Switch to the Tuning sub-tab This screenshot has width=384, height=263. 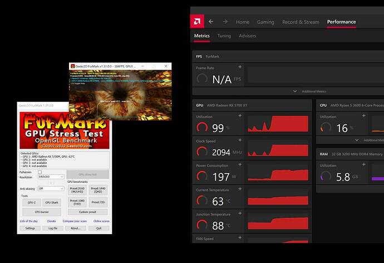click(224, 36)
